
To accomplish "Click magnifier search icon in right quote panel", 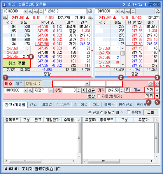I will click(122, 11).
